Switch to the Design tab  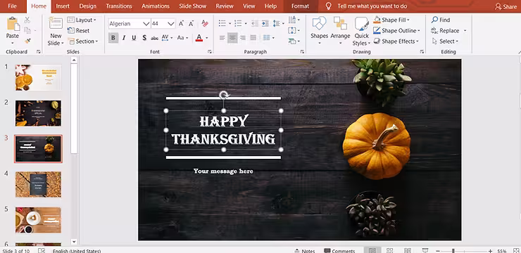(88, 6)
